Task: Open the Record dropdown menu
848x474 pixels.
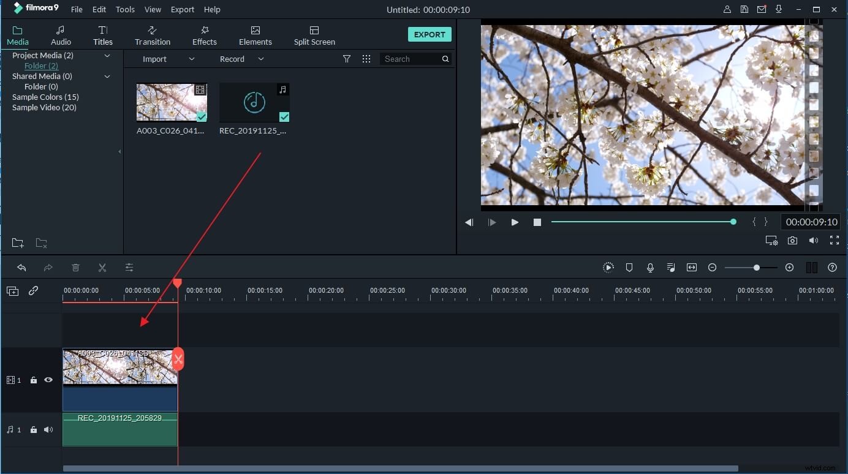Action: click(x=260, y=59)
